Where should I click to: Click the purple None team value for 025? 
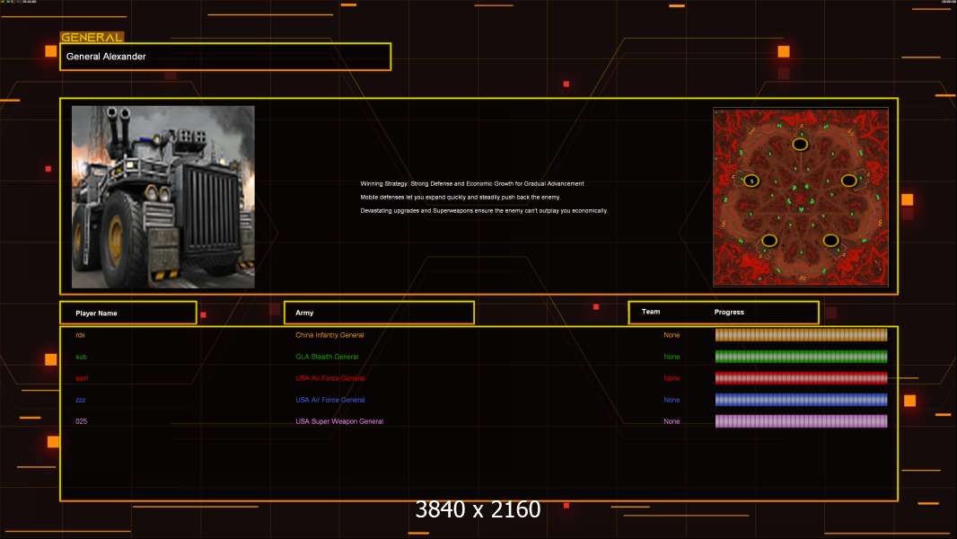coord(672,421)
